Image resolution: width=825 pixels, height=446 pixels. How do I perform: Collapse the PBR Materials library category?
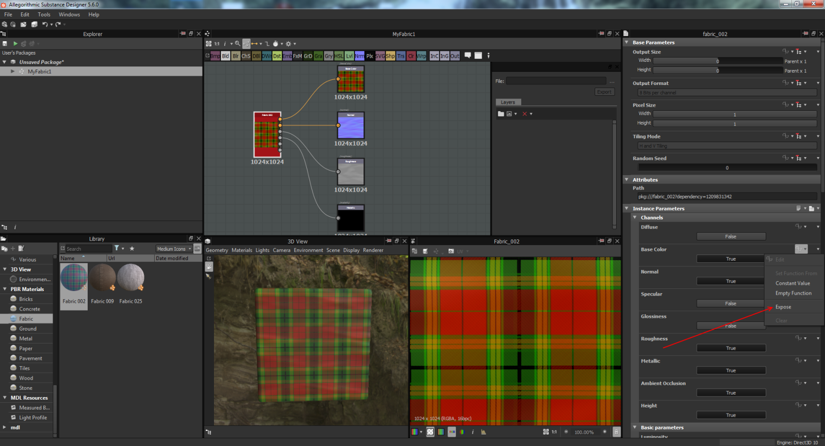coord(5,289)
